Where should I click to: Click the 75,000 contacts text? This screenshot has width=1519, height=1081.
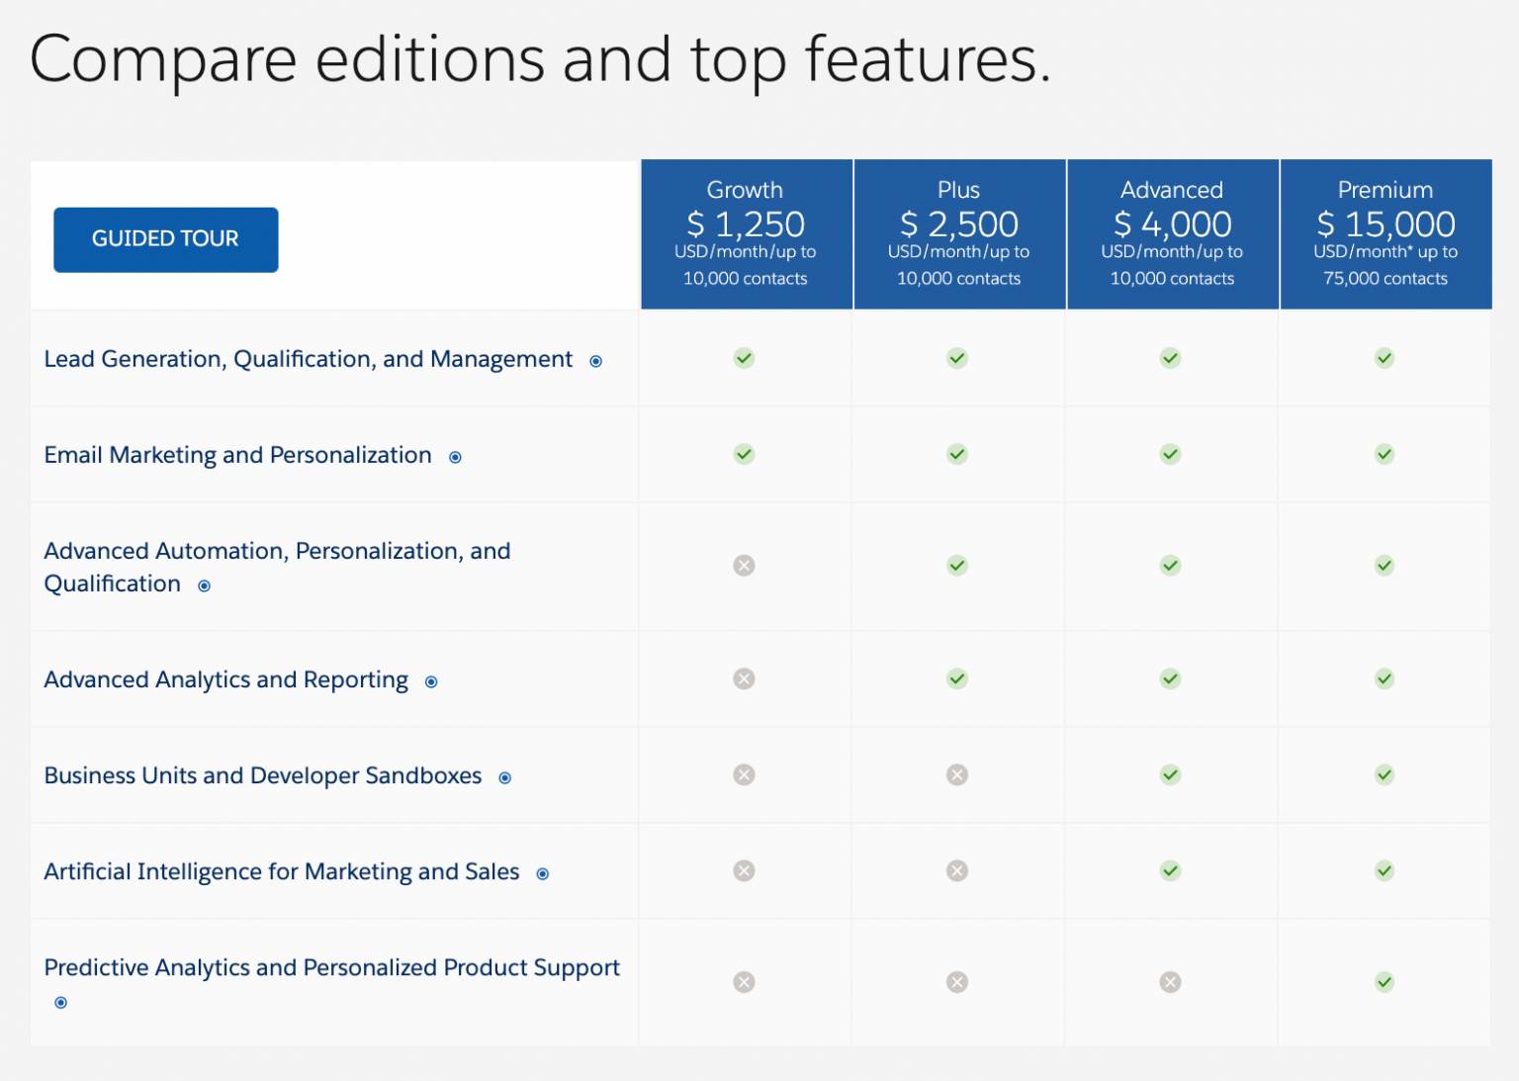point(1385,279)
